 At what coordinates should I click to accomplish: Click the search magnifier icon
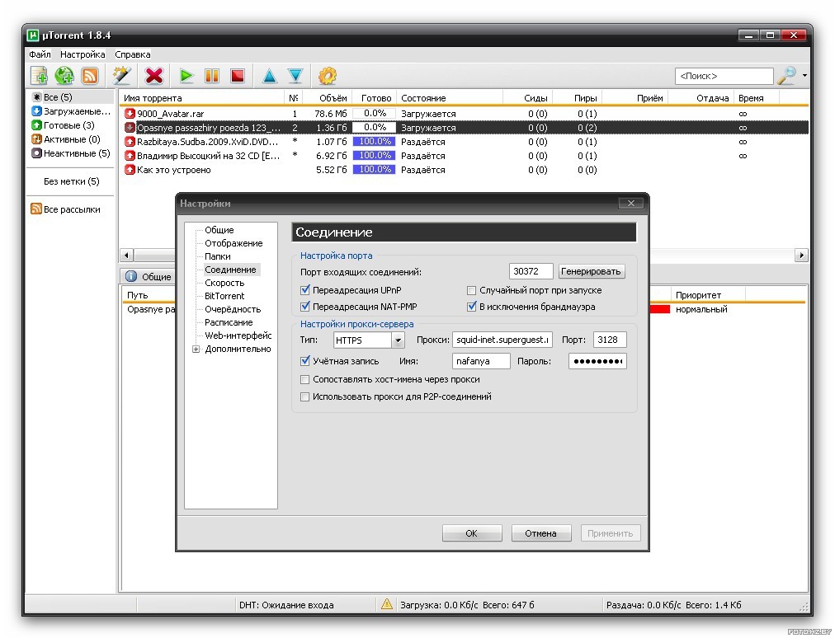click(787, 76)
